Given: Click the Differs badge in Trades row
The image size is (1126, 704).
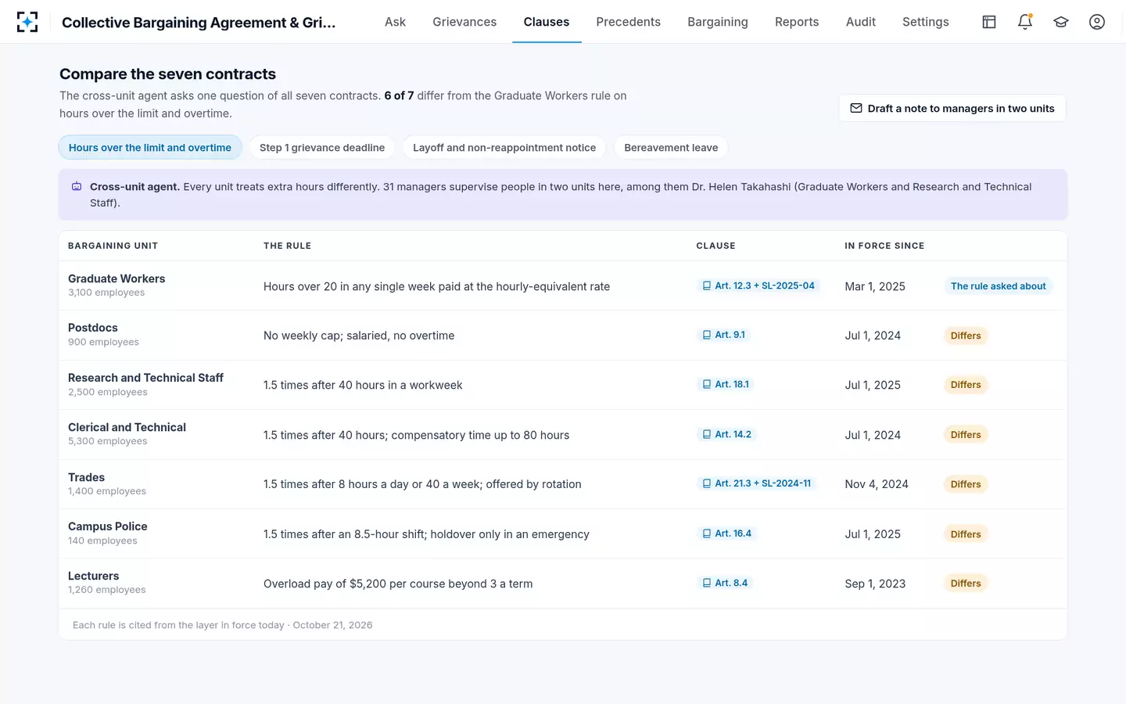Looking at the screenshot, I should coord(966,484).
